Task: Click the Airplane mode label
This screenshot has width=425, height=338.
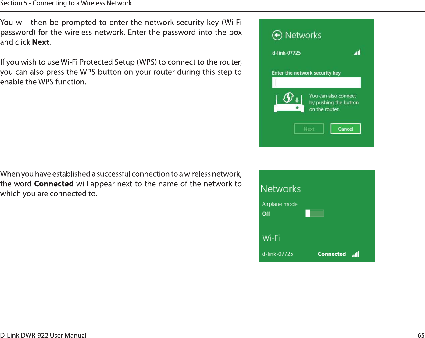Action: (280, 204)
